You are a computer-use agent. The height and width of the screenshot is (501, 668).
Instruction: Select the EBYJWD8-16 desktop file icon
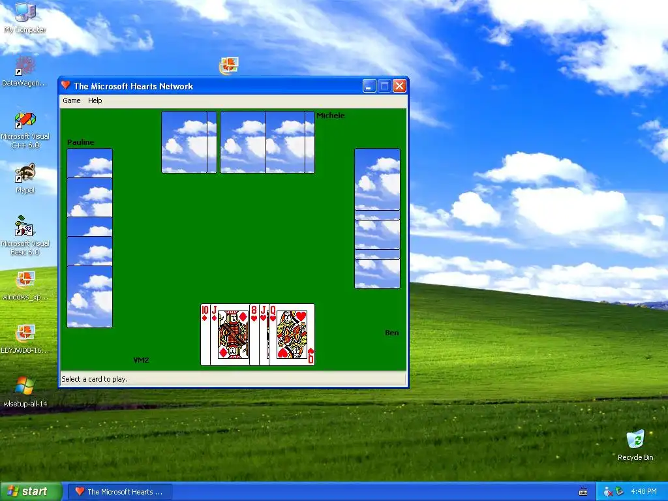25,339
